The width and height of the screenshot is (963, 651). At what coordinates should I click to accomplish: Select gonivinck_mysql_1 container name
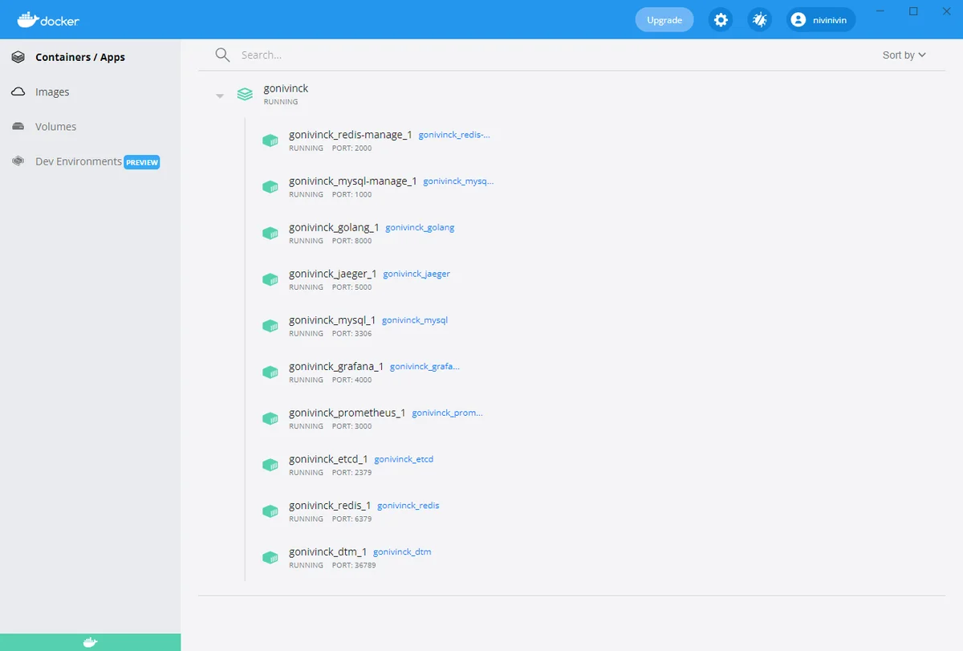point(332,320)
